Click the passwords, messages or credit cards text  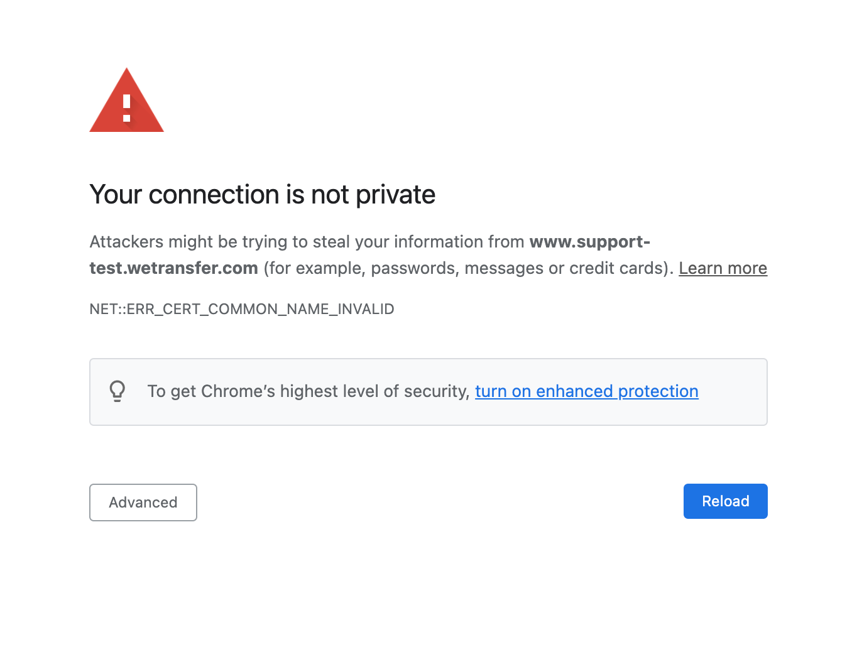pyautogui.click(x=518, y=268)
